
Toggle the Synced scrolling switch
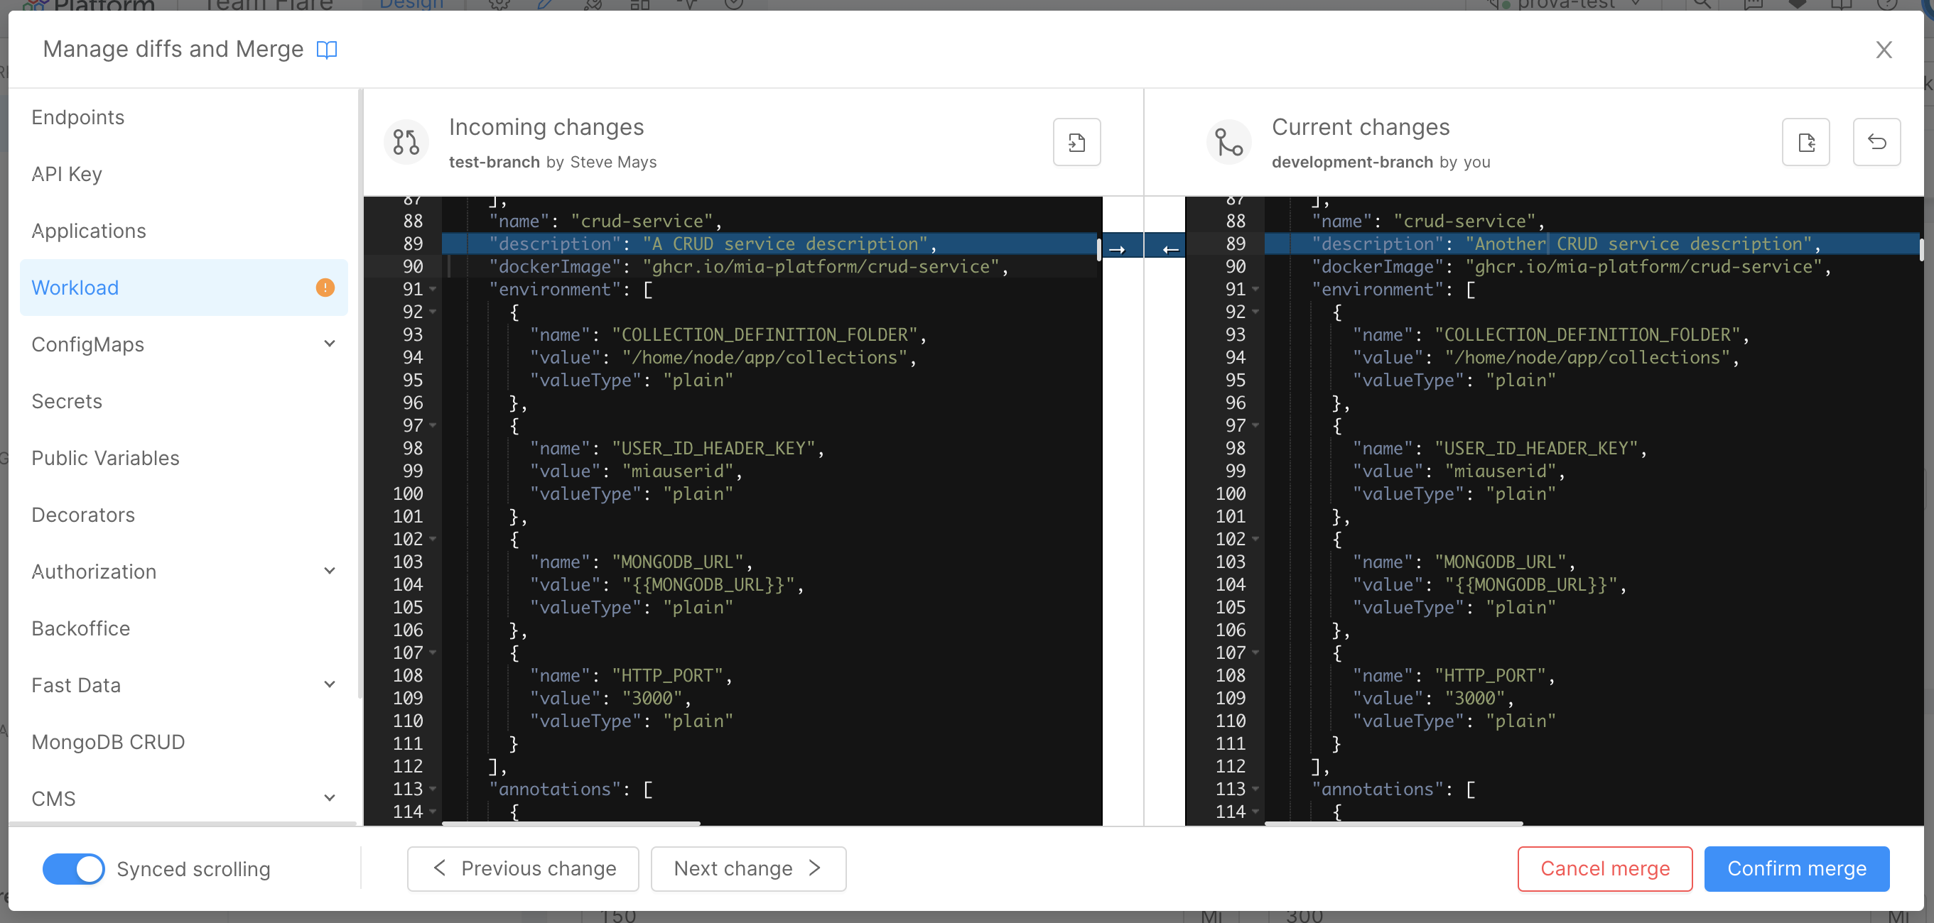point(72,868)
